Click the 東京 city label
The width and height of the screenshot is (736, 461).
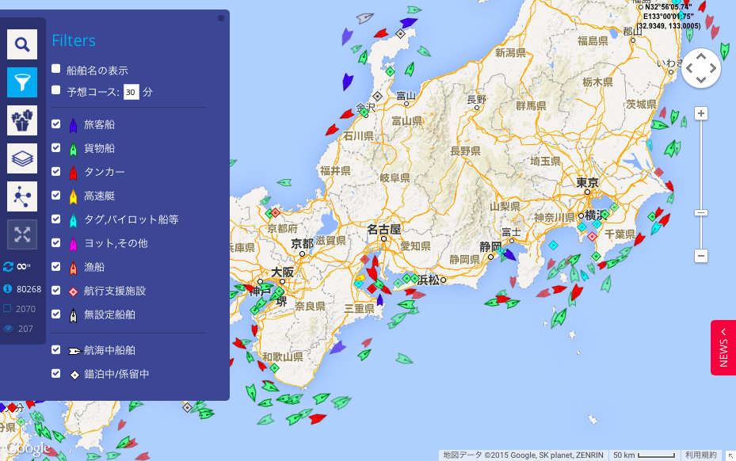pos(587,182)
